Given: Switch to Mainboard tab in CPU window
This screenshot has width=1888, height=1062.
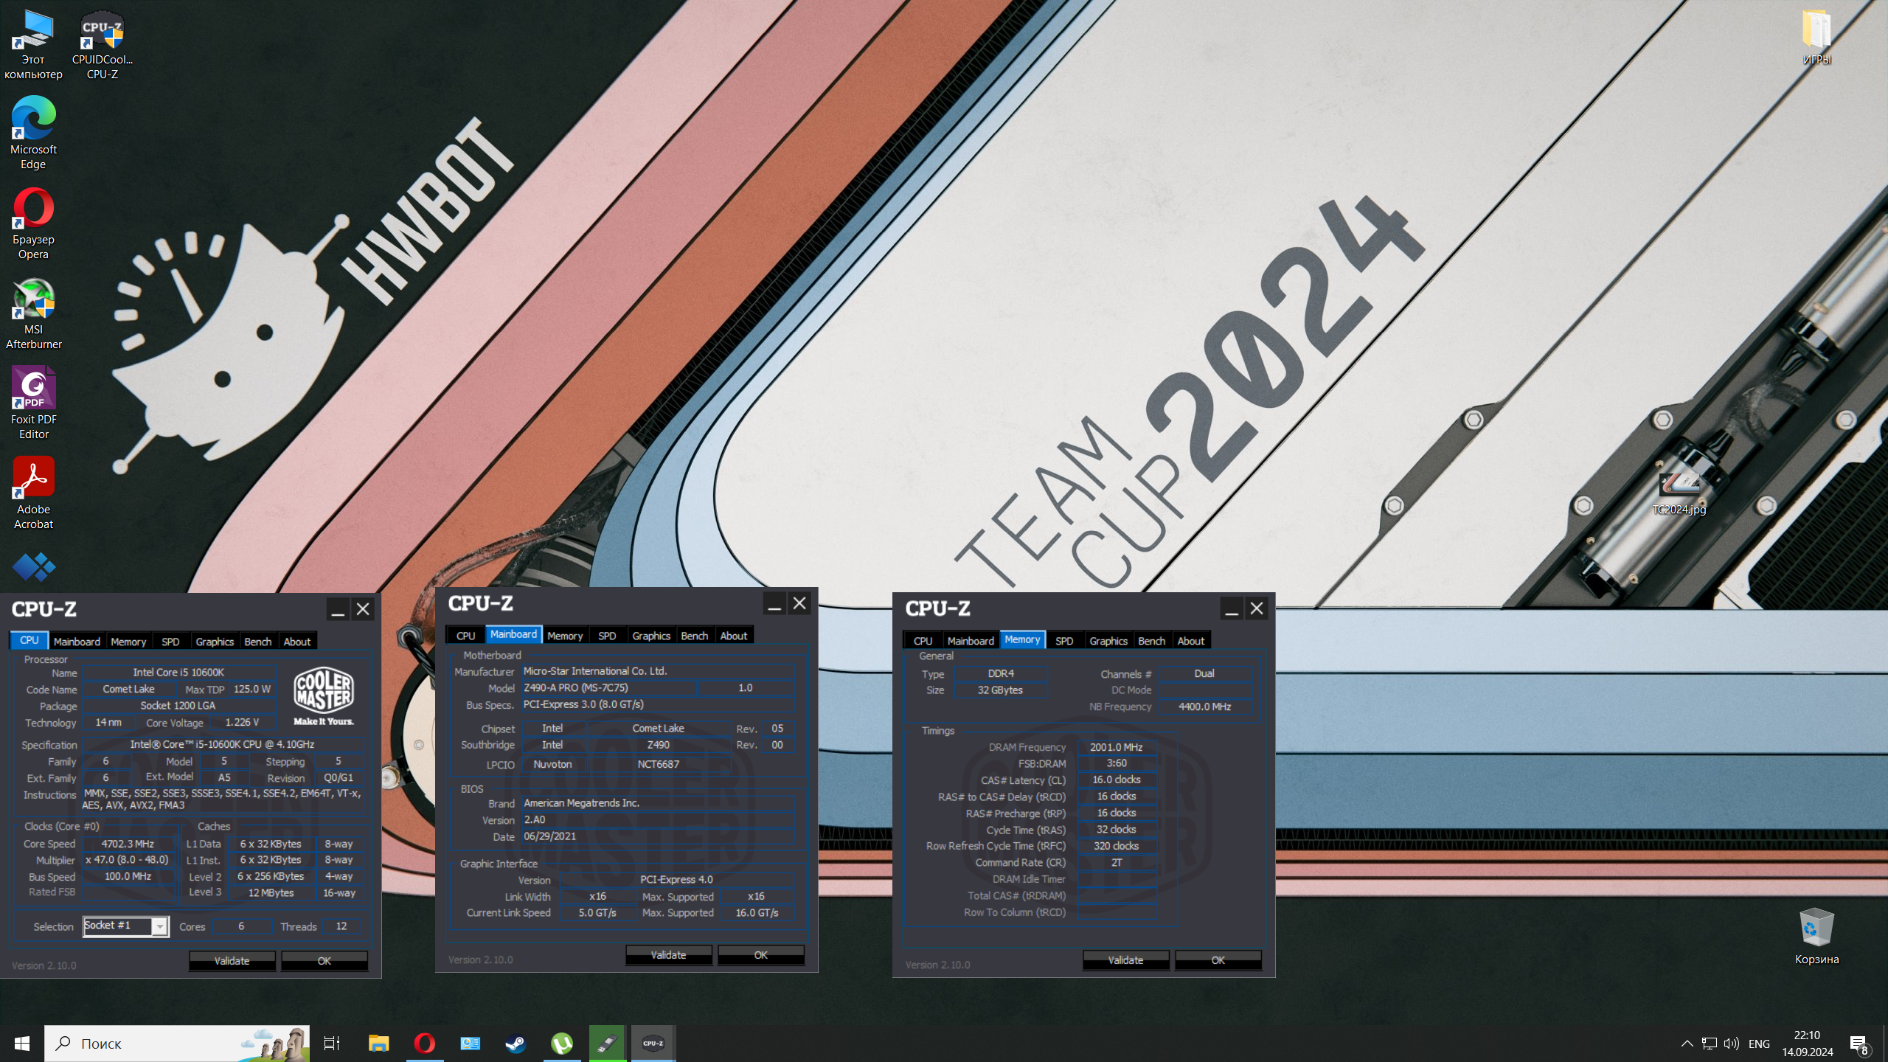Looking at the screenshot, I should click(x=77, y=641).
